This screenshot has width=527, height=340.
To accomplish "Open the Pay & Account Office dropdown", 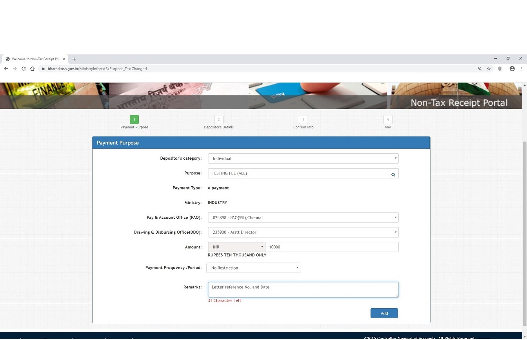I will (303, 218).
